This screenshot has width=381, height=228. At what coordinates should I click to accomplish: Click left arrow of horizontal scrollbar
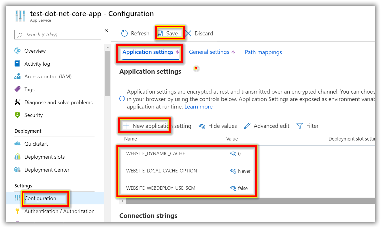122,201
